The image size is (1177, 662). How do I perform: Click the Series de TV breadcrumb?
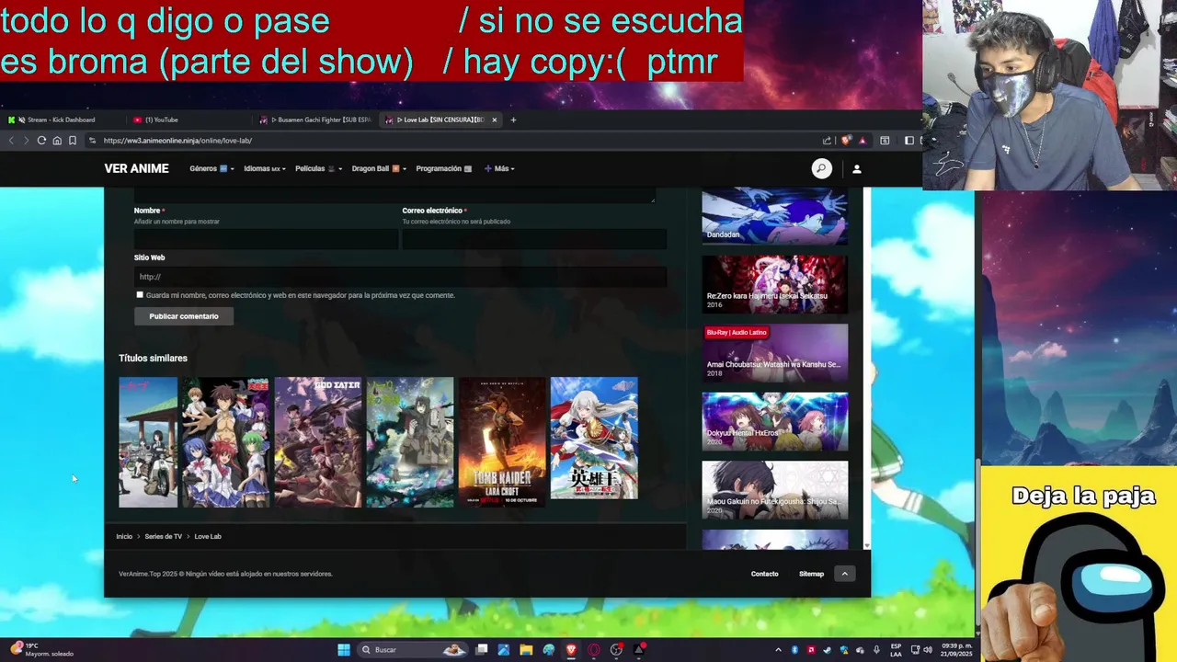click(x=163, y=537)
